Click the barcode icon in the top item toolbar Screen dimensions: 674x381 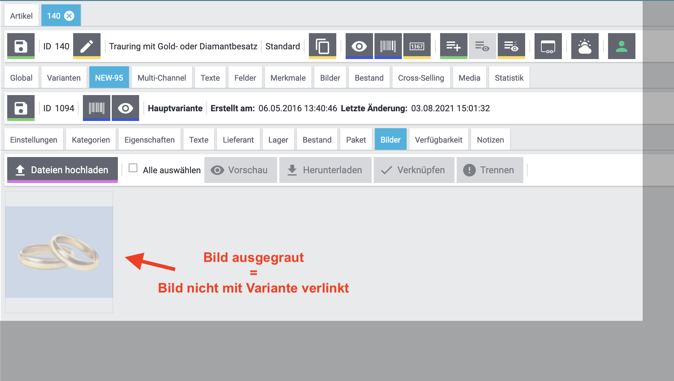(x=388, y=46)
